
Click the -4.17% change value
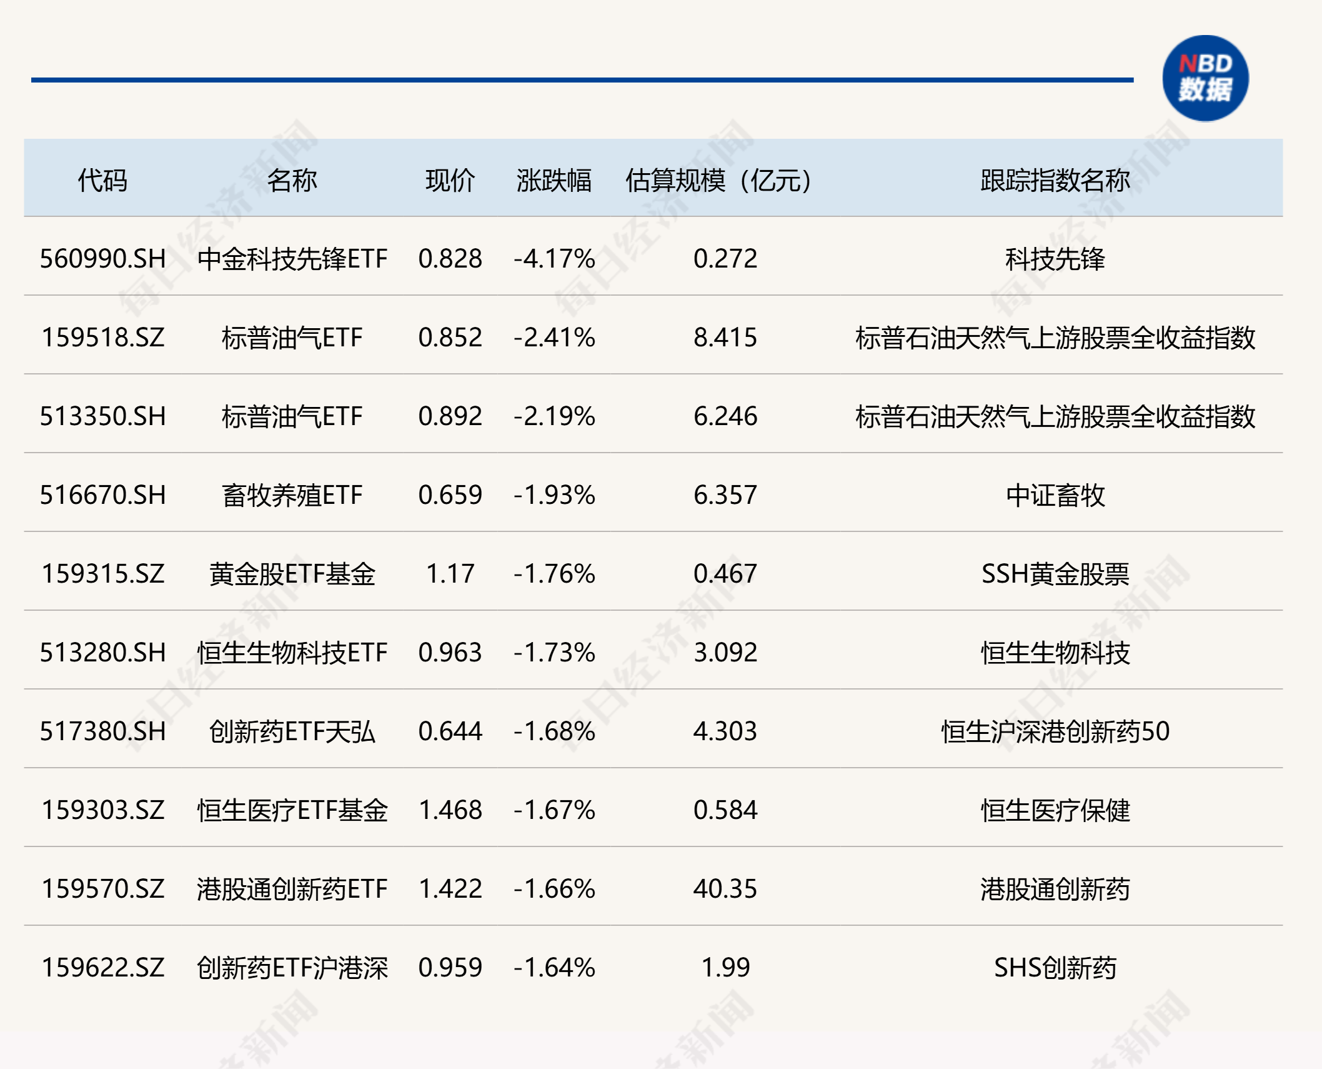554,259
